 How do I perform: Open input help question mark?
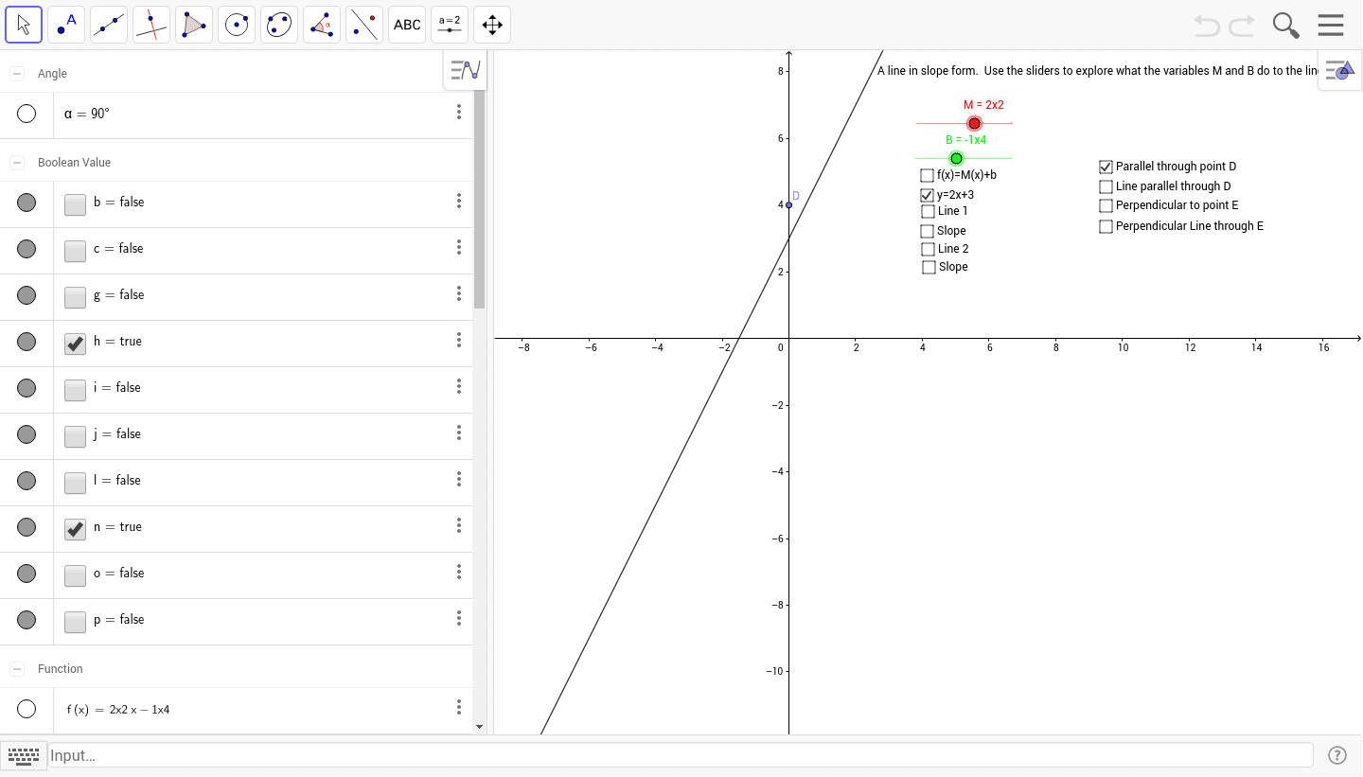tap(1337, 755)
